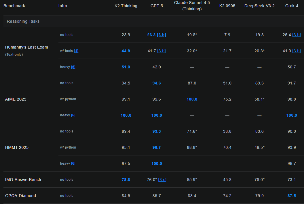The width and height of the screenshot is (304, 204).
Task: Click the DeepSeek score 58.1*
Action: [x=259, y=99]
